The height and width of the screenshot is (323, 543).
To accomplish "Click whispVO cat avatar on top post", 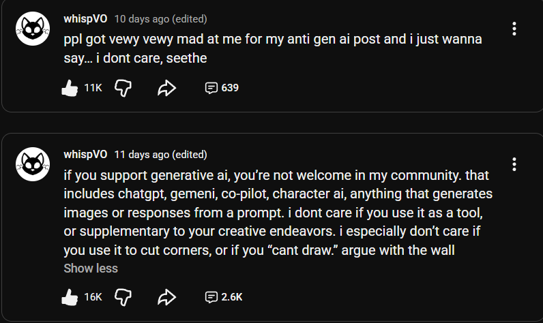I will tap(33, 29).
